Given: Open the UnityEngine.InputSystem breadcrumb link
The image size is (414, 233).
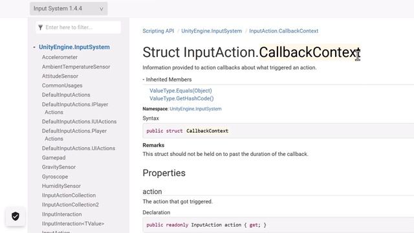Looking at the screenshot, I should [x=212, y=31].
